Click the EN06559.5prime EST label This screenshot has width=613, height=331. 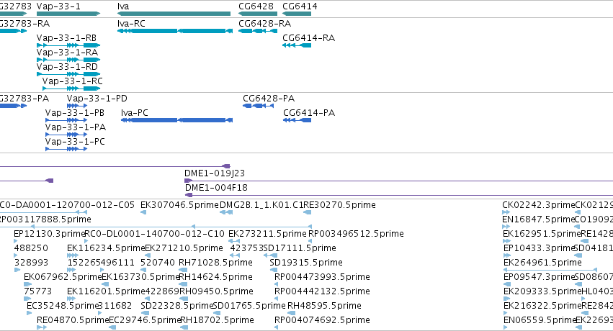540,320
